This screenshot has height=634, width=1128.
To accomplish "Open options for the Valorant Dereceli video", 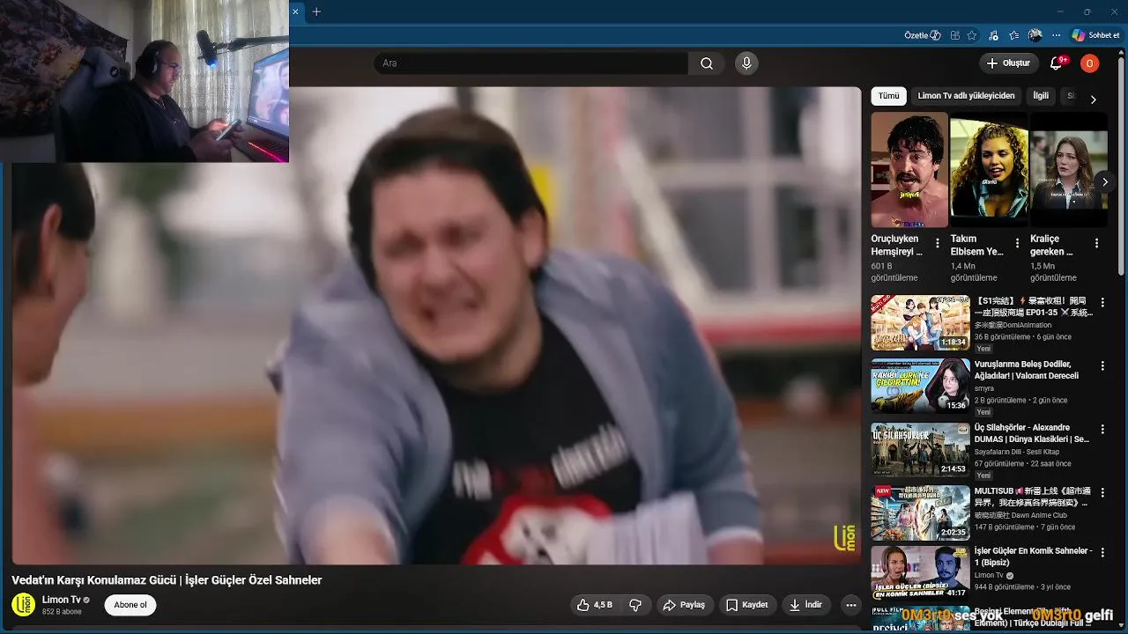I will (1102, 366).
